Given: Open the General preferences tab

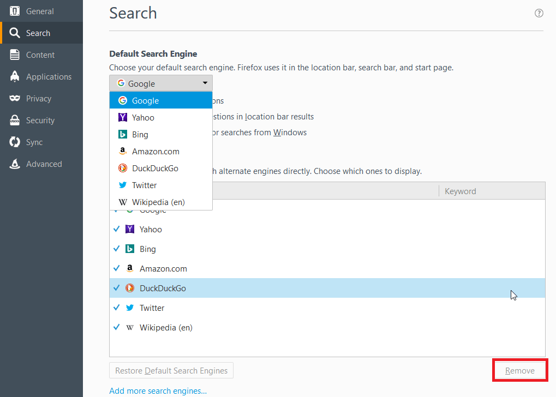Looking at the screenshot, I should pyautogui.click(x=41, y=11).
